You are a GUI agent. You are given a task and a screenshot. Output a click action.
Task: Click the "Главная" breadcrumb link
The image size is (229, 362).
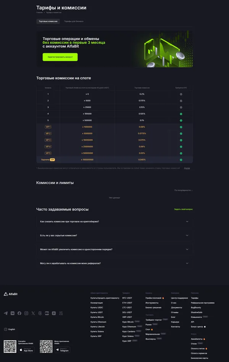point(39,13)
